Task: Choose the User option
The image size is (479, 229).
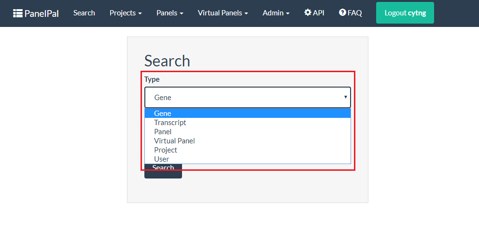Action: click(x=247, y=159)
